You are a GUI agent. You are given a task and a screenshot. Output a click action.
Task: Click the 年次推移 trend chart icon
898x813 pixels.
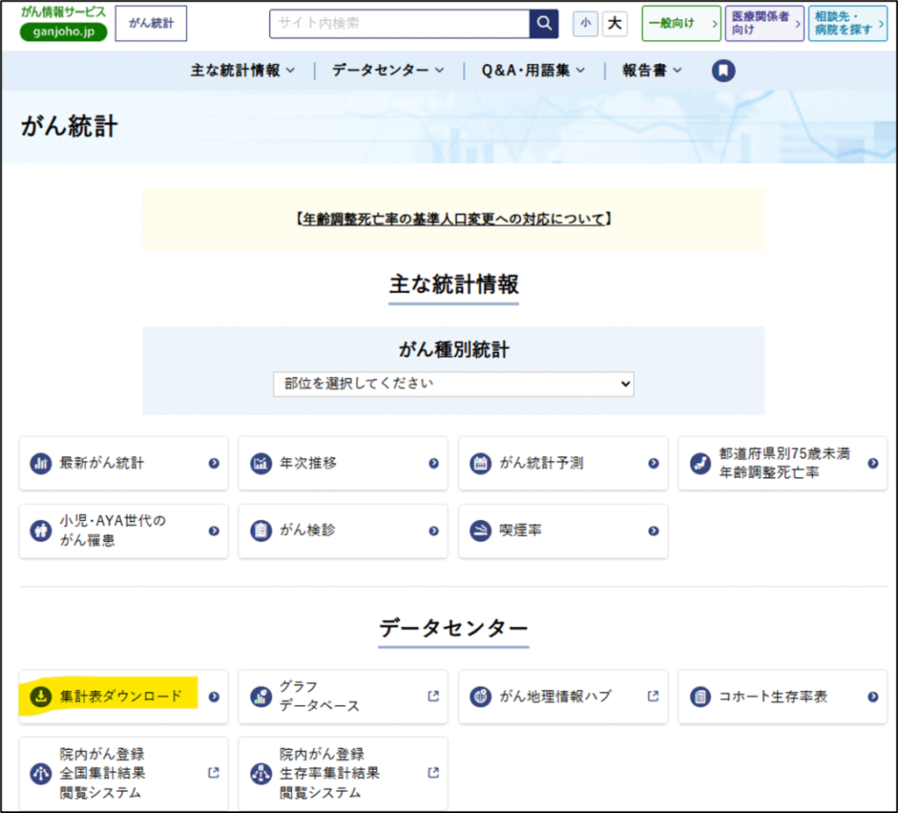tap(260, 463)
